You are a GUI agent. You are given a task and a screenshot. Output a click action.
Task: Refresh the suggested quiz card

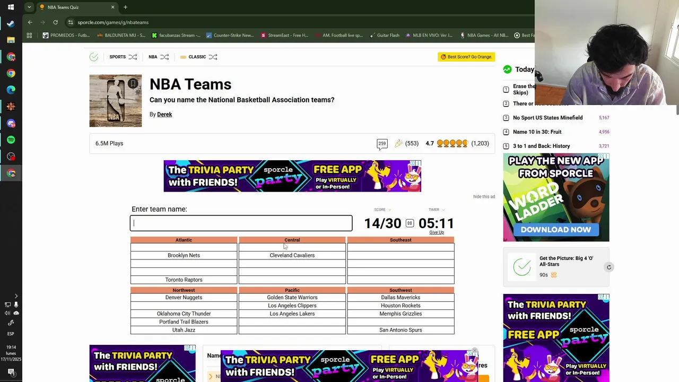click(x=609, y=267)
